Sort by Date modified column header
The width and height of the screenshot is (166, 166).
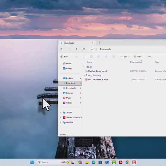click(x=136, y=62)
